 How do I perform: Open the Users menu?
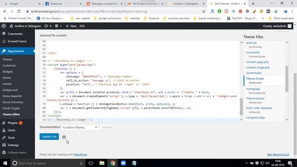coord(11,130)
